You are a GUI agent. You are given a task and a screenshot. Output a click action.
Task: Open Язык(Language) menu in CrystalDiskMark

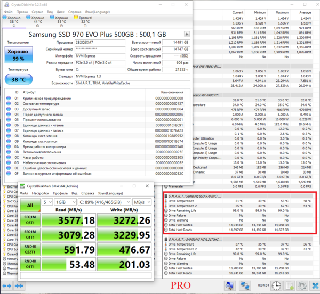(x=110, y=193)
